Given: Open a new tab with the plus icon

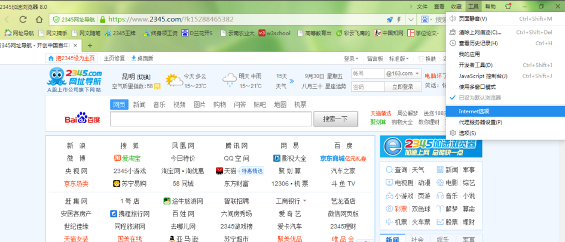Looking at the screenshot, I should [90, 45].
